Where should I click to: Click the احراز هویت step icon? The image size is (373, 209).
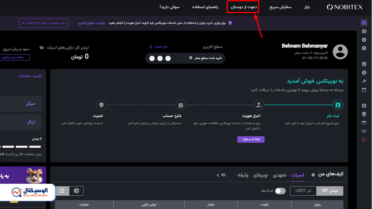259,105
